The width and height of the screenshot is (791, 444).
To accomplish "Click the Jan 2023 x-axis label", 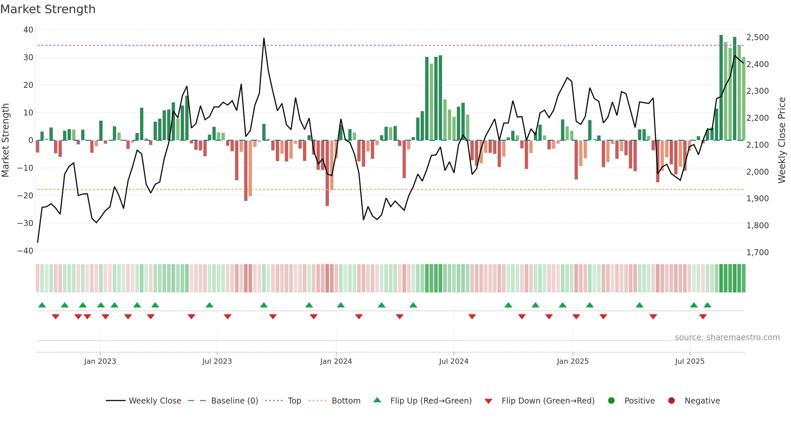I will click(x=100, y=361).
